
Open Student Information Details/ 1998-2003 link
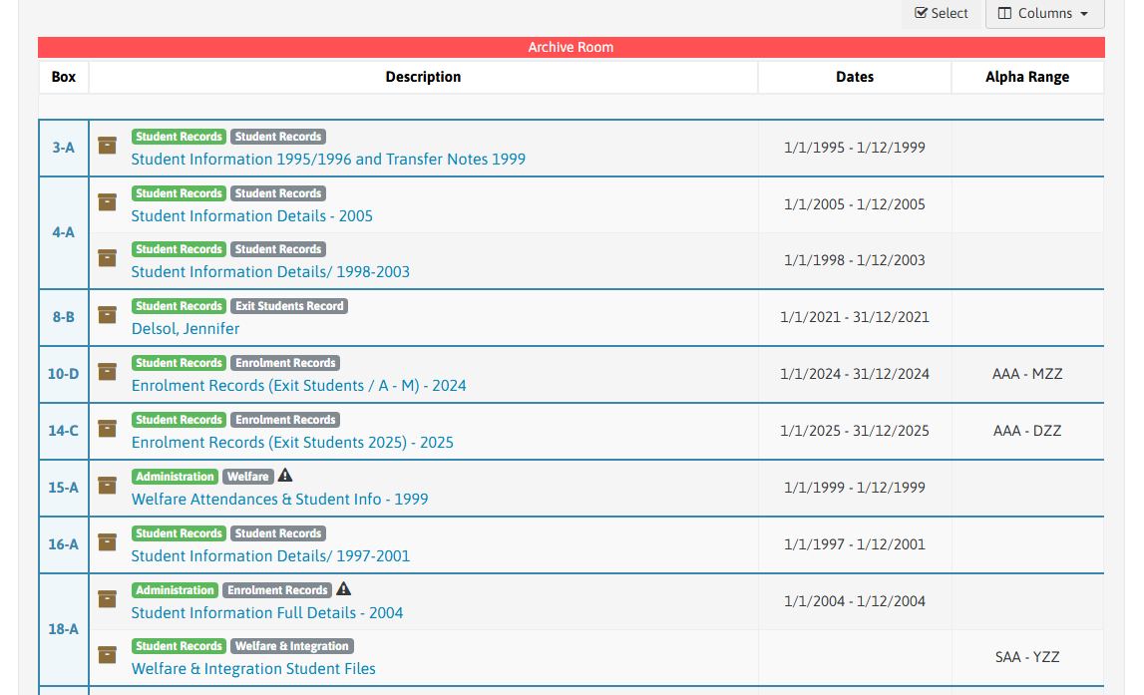pyautogui.click(x=270, y=271)
